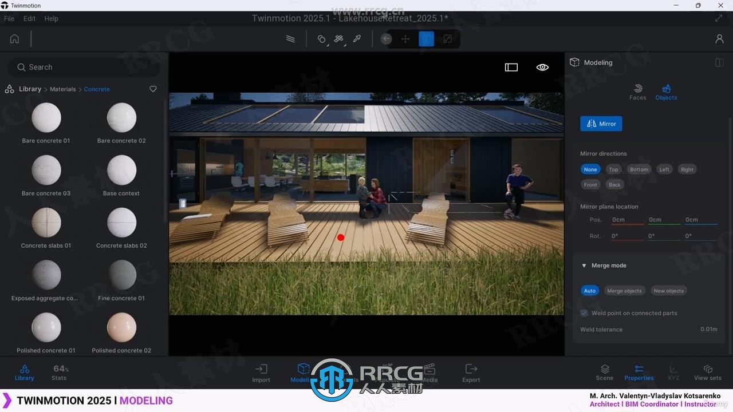The image size is (733, 412).
Task: Navigate to Library in breadcrumb
Action: [x=30, y=89]
